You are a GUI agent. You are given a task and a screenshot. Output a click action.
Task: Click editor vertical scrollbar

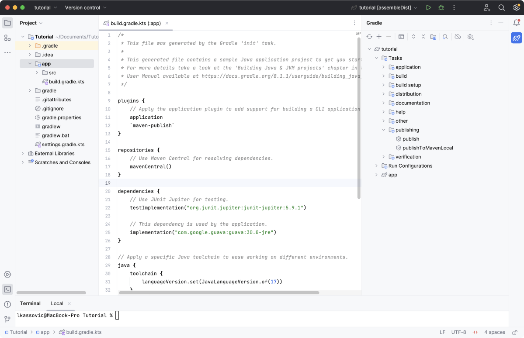(359, 118)
